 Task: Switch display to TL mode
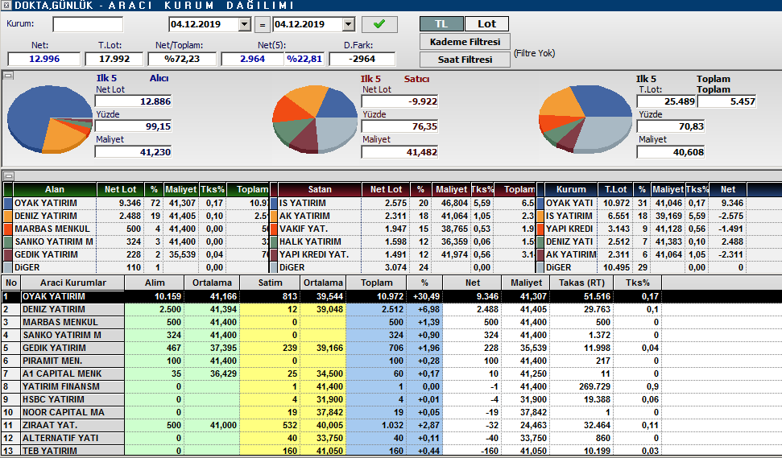click(x=441, y=24)
